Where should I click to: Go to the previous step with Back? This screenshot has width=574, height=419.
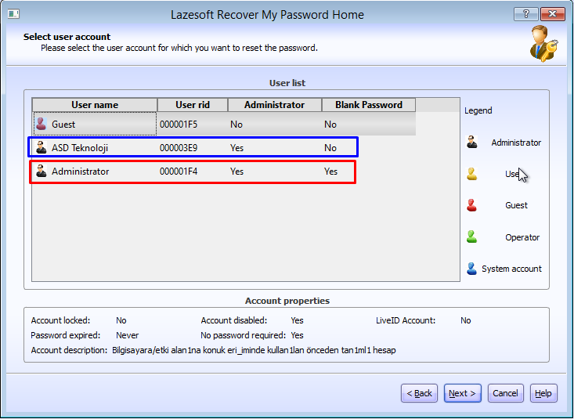click(419, 393)
